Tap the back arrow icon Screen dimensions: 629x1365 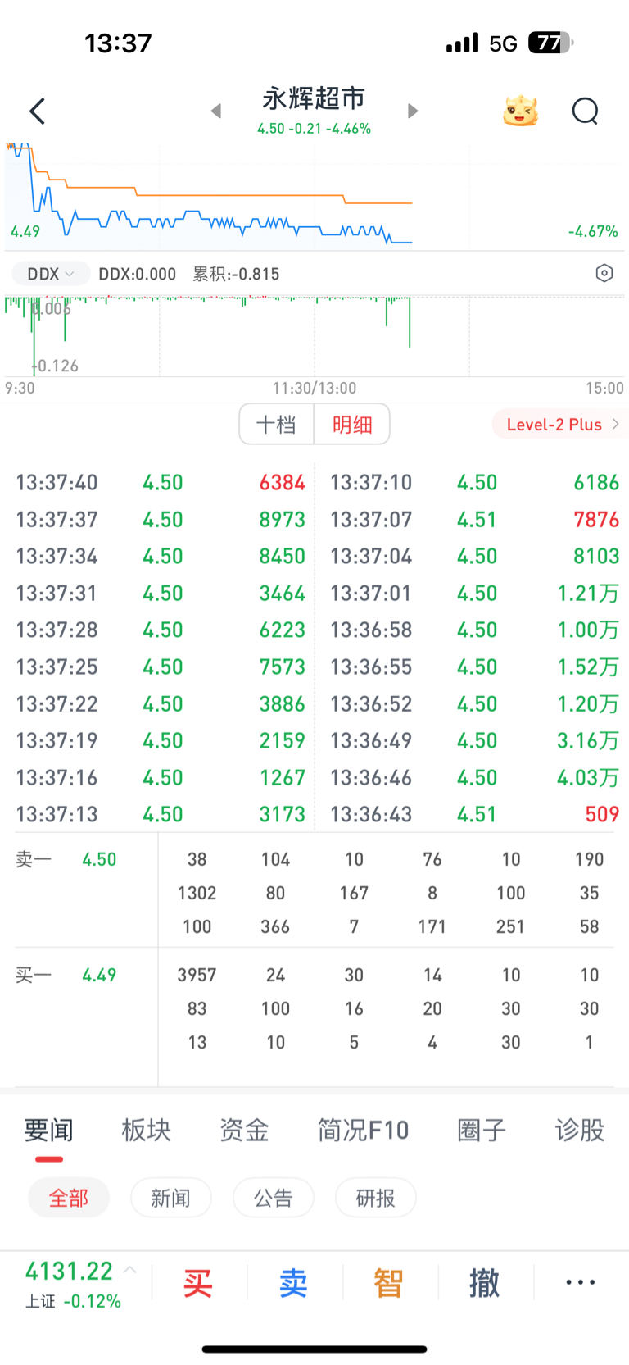coord(37,111)
